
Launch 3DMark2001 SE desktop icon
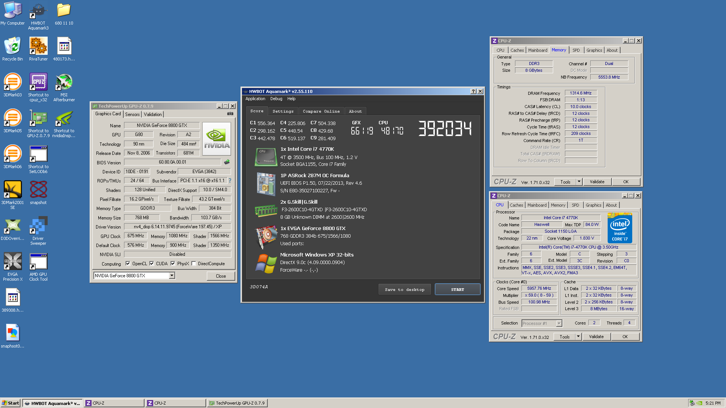coord(12,195)
